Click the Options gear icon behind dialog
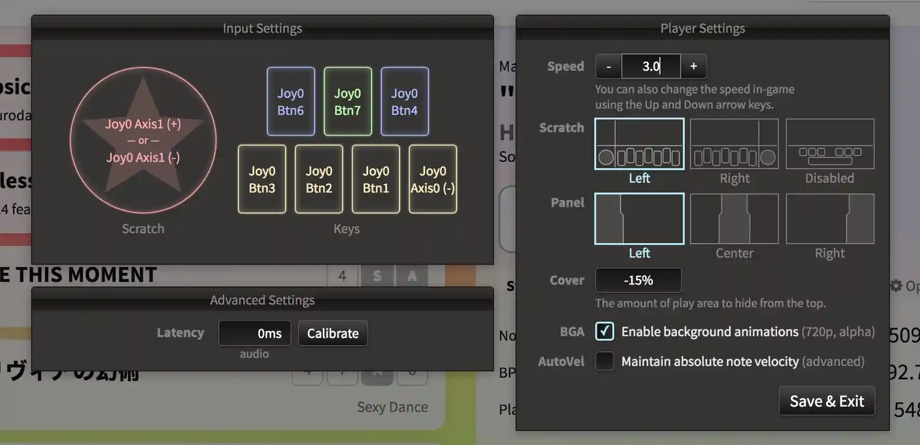Image resolution: width=920 pixels, height=445 pixels. point(896,286)
